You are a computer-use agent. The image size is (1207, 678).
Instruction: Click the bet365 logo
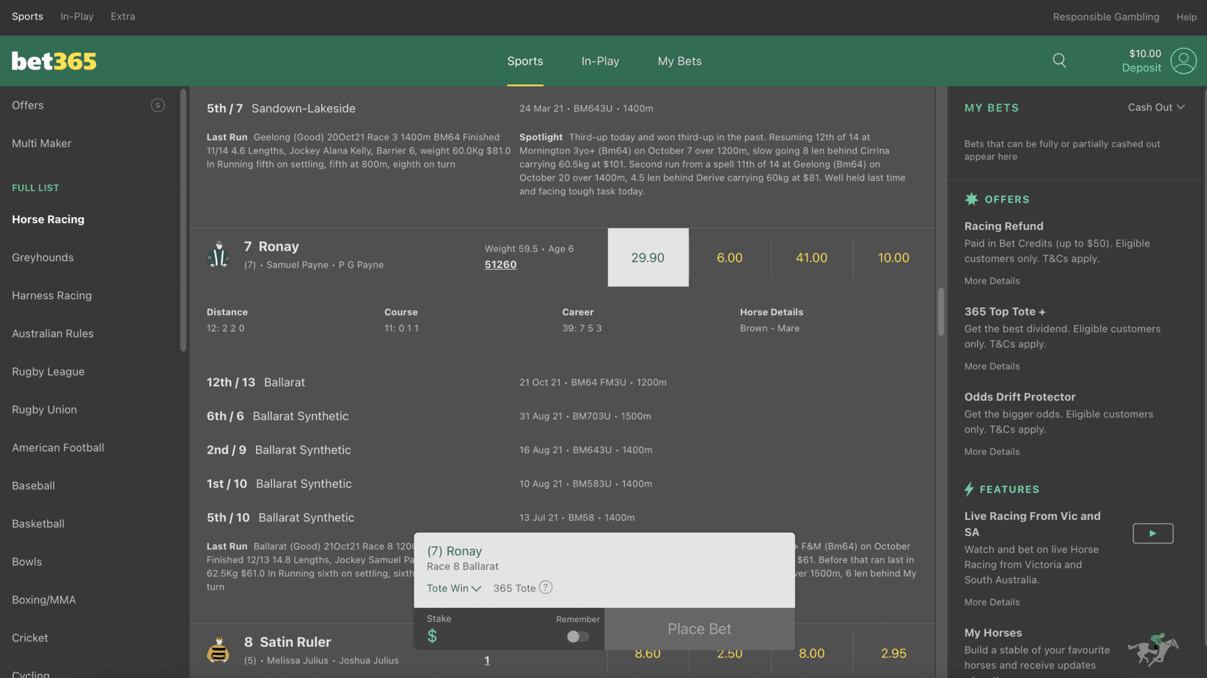coord(54,61)
